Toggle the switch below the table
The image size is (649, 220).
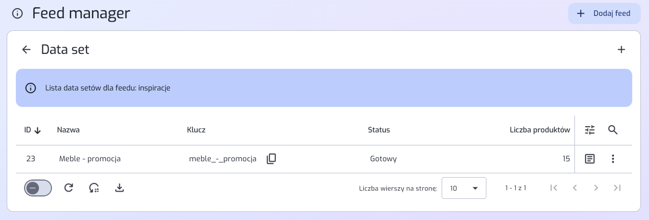click(38, 188)
